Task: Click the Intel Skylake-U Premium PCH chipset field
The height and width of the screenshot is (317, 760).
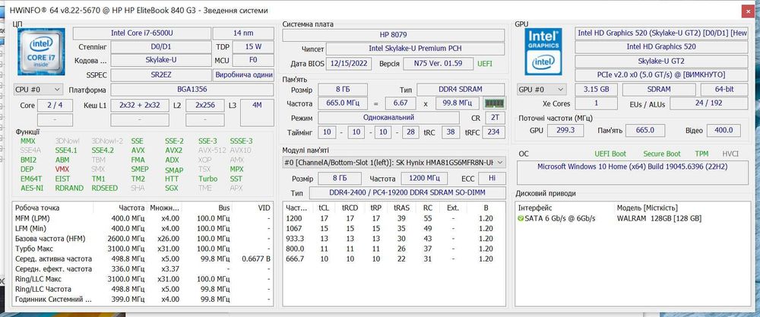Action: coord(416,49)
